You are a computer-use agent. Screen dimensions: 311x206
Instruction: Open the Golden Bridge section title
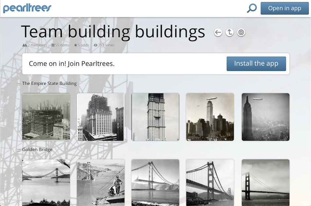click(37, 150)
